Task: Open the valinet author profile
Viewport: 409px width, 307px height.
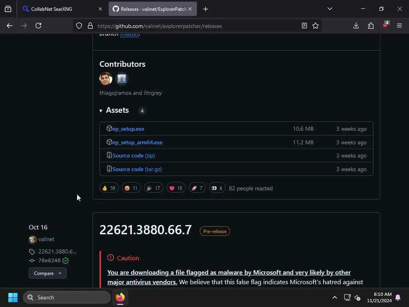Action: [46, 239]
